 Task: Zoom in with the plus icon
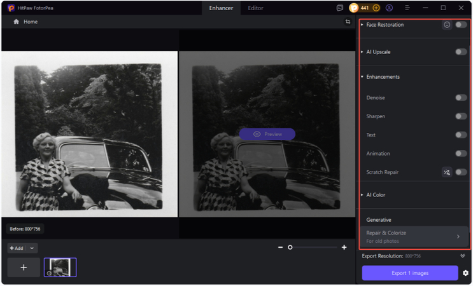344,247
